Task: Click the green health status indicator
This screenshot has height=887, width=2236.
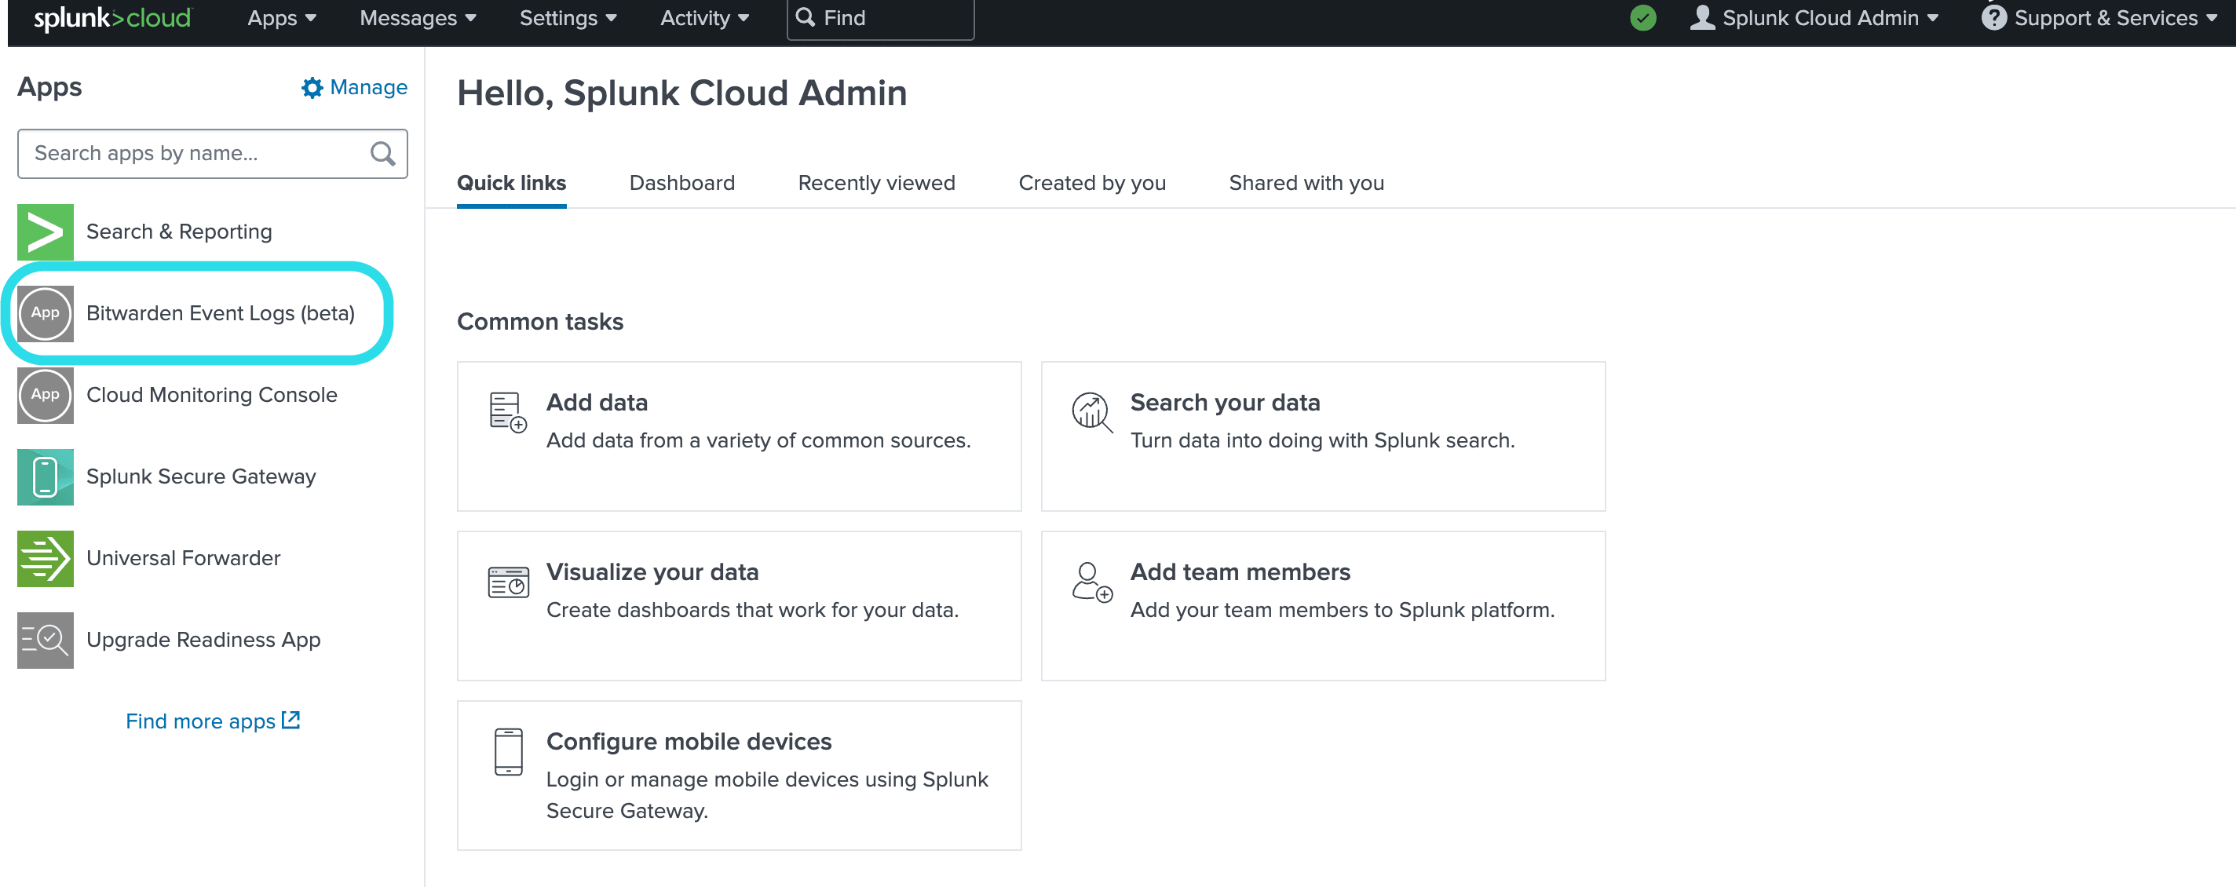Action: pos(1644,17)
